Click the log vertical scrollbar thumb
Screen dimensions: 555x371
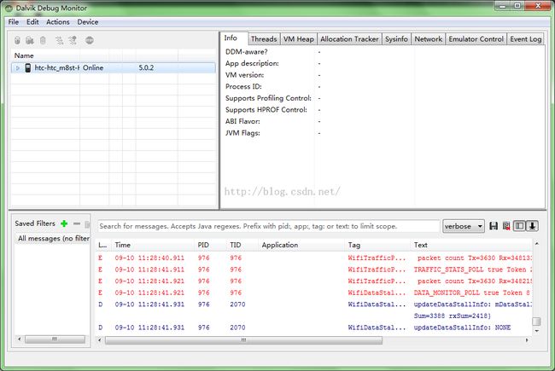536,322
